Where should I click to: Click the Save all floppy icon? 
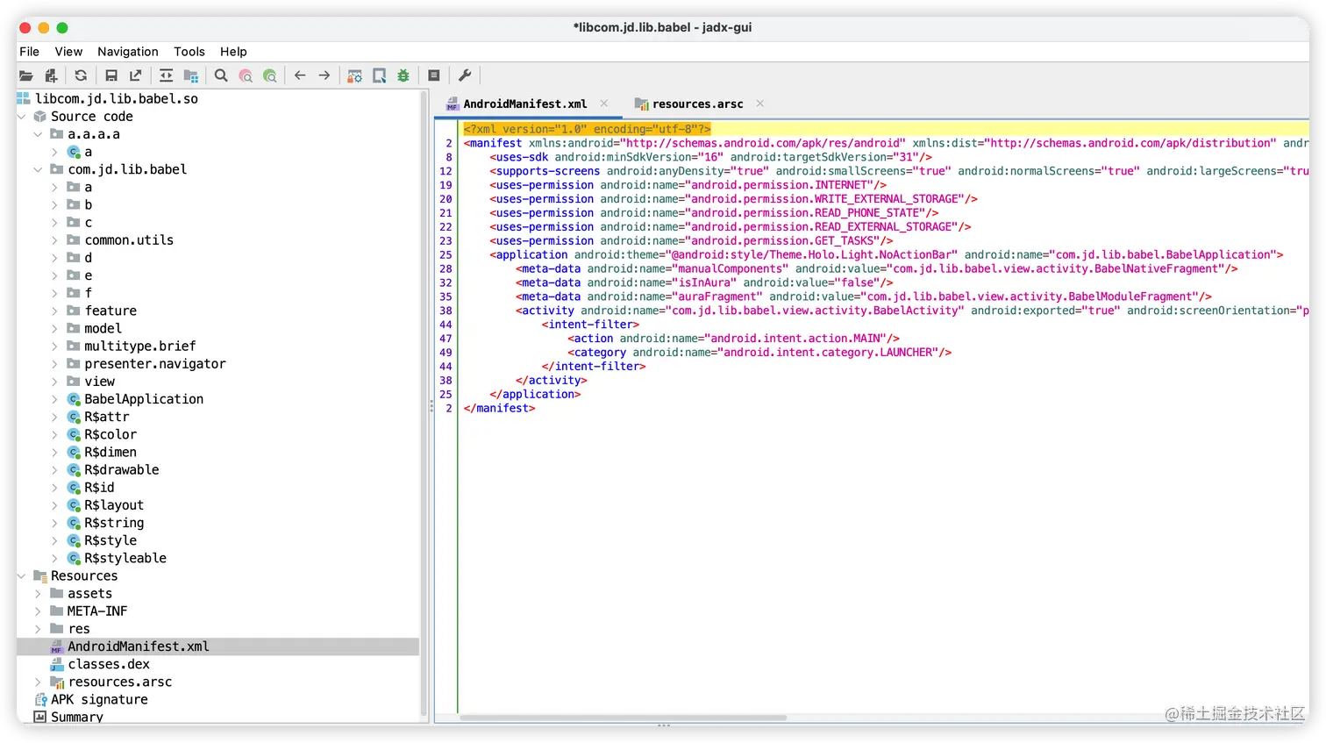[x=111, y=76]
